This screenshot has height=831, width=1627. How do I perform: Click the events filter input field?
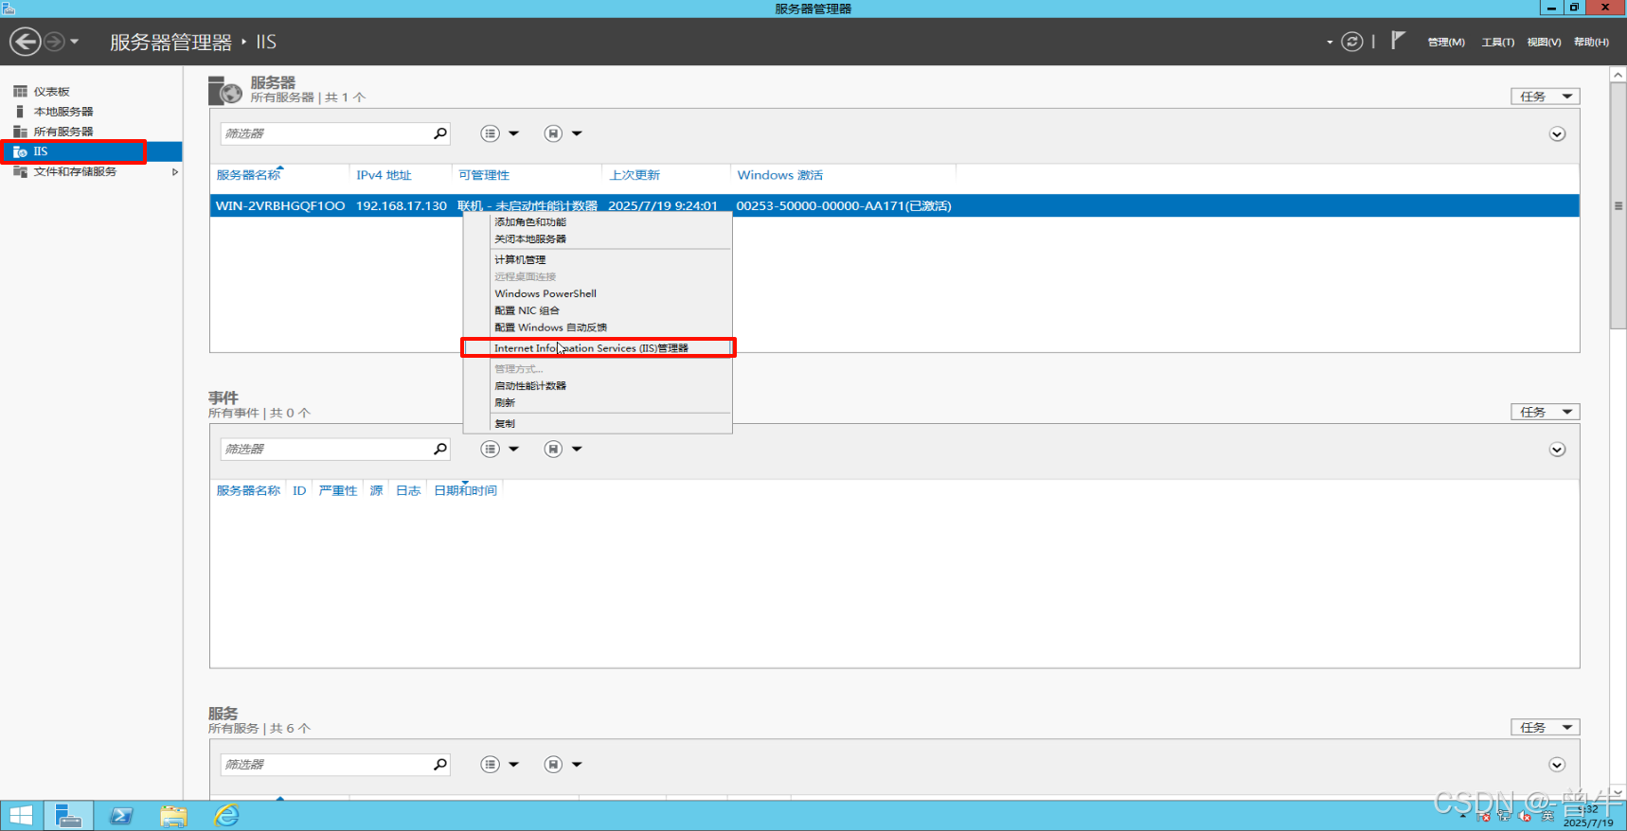click(326, 449)
